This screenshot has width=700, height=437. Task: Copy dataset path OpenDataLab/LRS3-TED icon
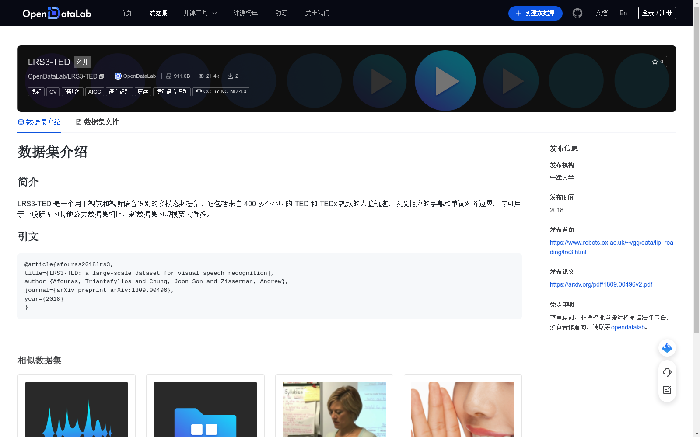click(101, 76)
